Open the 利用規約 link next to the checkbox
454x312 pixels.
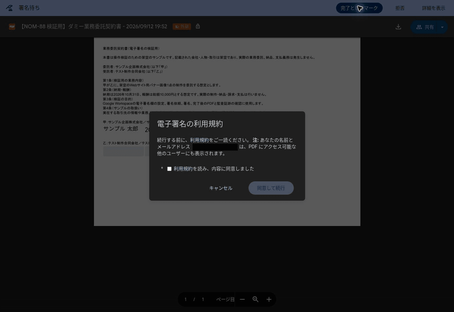click(183, 169)
